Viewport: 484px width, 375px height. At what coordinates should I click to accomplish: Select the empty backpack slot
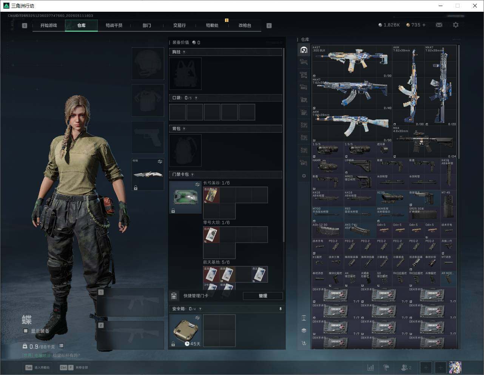(185, 150)
